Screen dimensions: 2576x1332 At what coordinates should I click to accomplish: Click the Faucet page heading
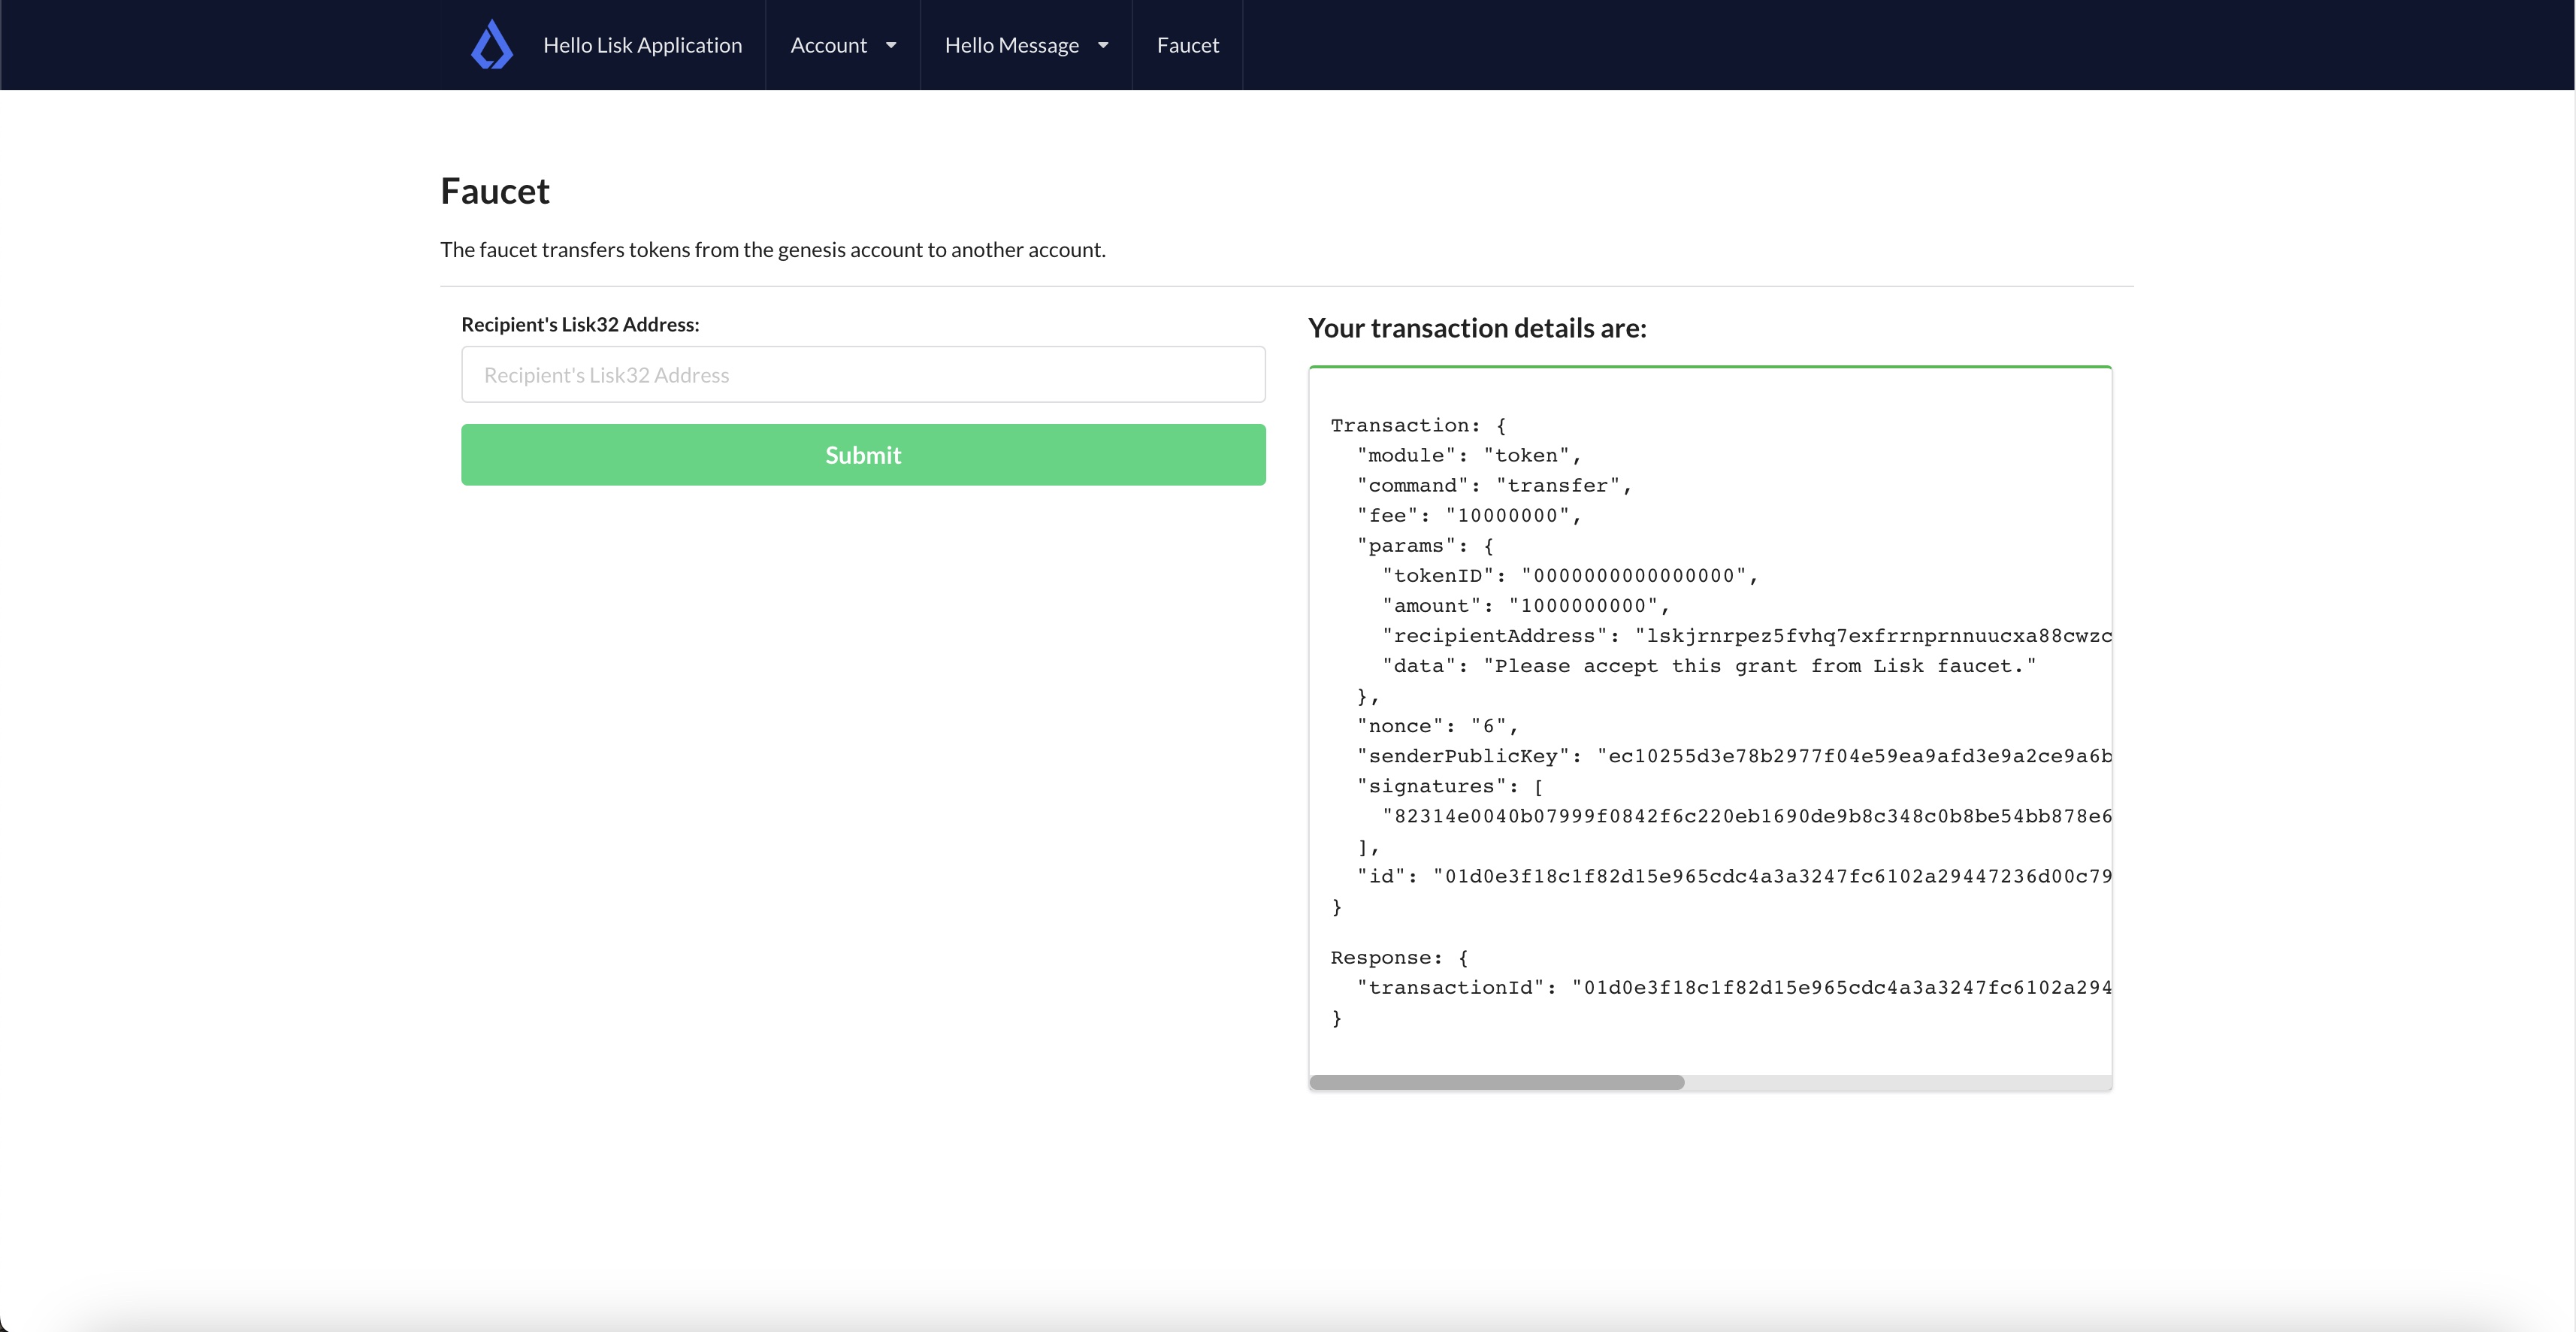[494, 190]
